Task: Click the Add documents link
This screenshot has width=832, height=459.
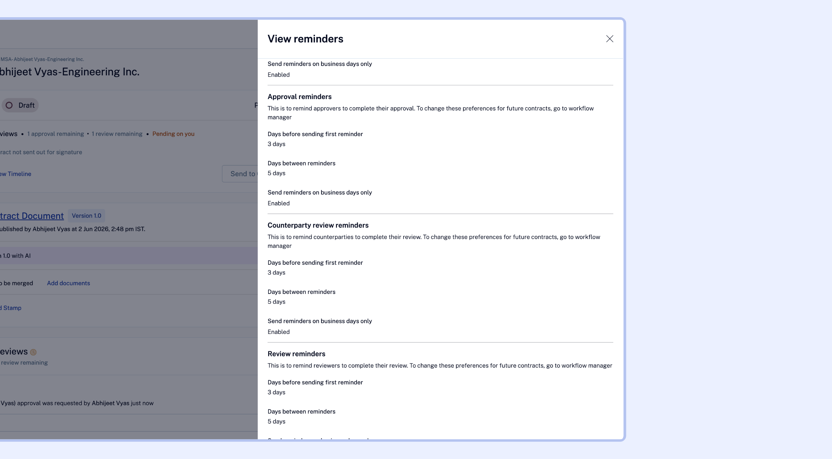Action: point(69,283)
